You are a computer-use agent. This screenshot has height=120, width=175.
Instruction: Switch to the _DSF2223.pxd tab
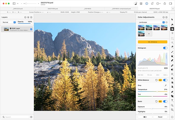[x=18, y=9]
